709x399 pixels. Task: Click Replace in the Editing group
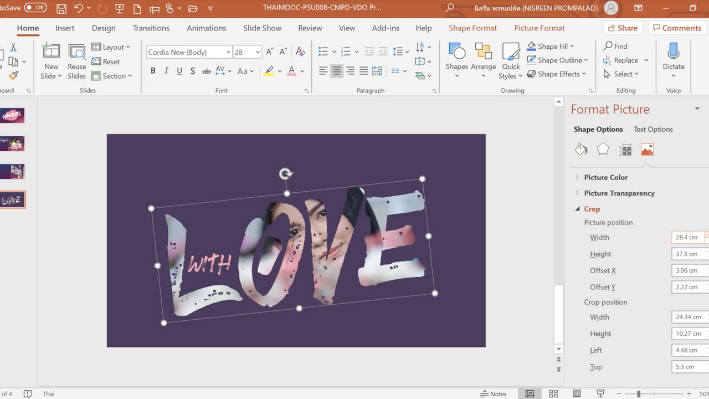(x=626, y=60)
